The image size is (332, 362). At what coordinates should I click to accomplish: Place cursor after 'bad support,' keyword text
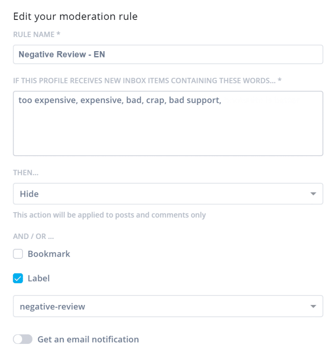pyautogui.click(x=223, y=100)
